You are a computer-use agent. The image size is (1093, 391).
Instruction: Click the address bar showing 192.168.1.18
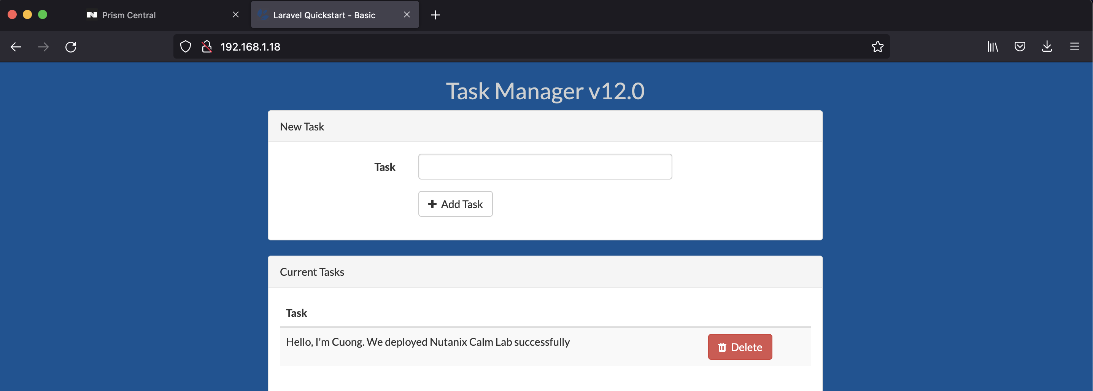click(509, 47)
